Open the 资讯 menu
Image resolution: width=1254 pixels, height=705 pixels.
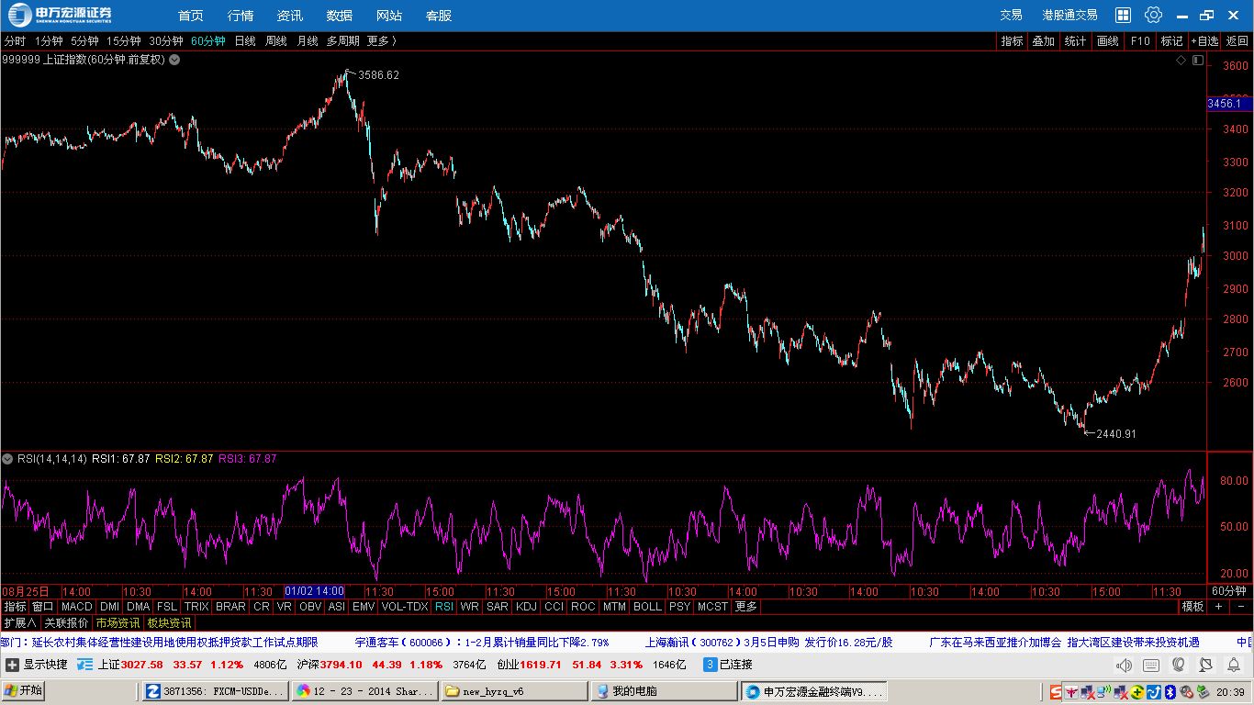290,16
